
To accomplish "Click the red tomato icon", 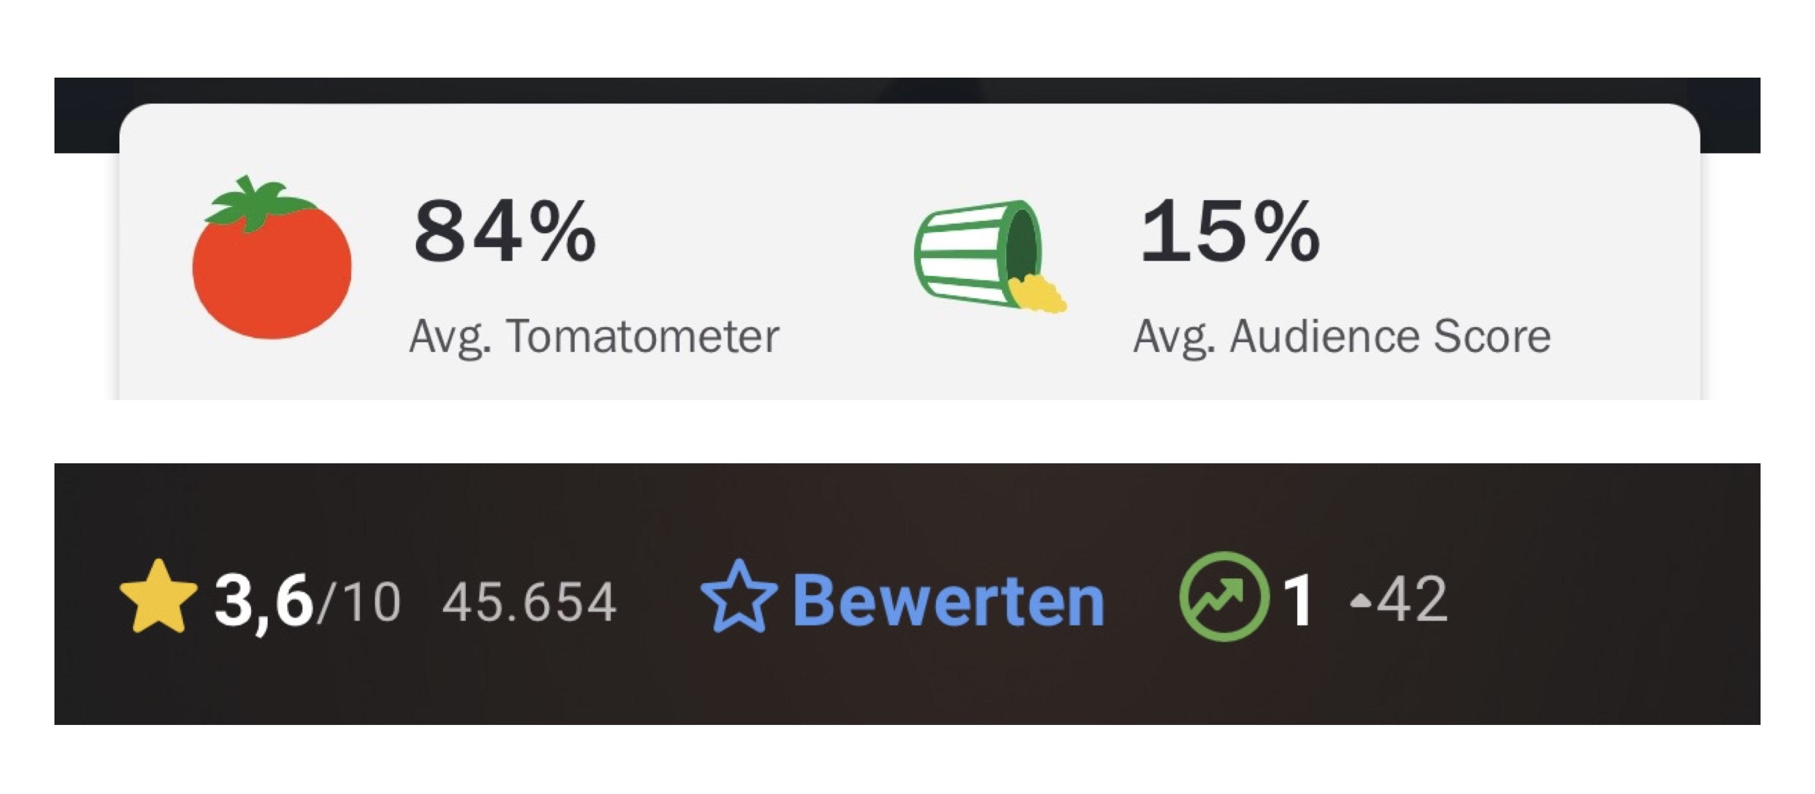I will click(x=272, y=271).
